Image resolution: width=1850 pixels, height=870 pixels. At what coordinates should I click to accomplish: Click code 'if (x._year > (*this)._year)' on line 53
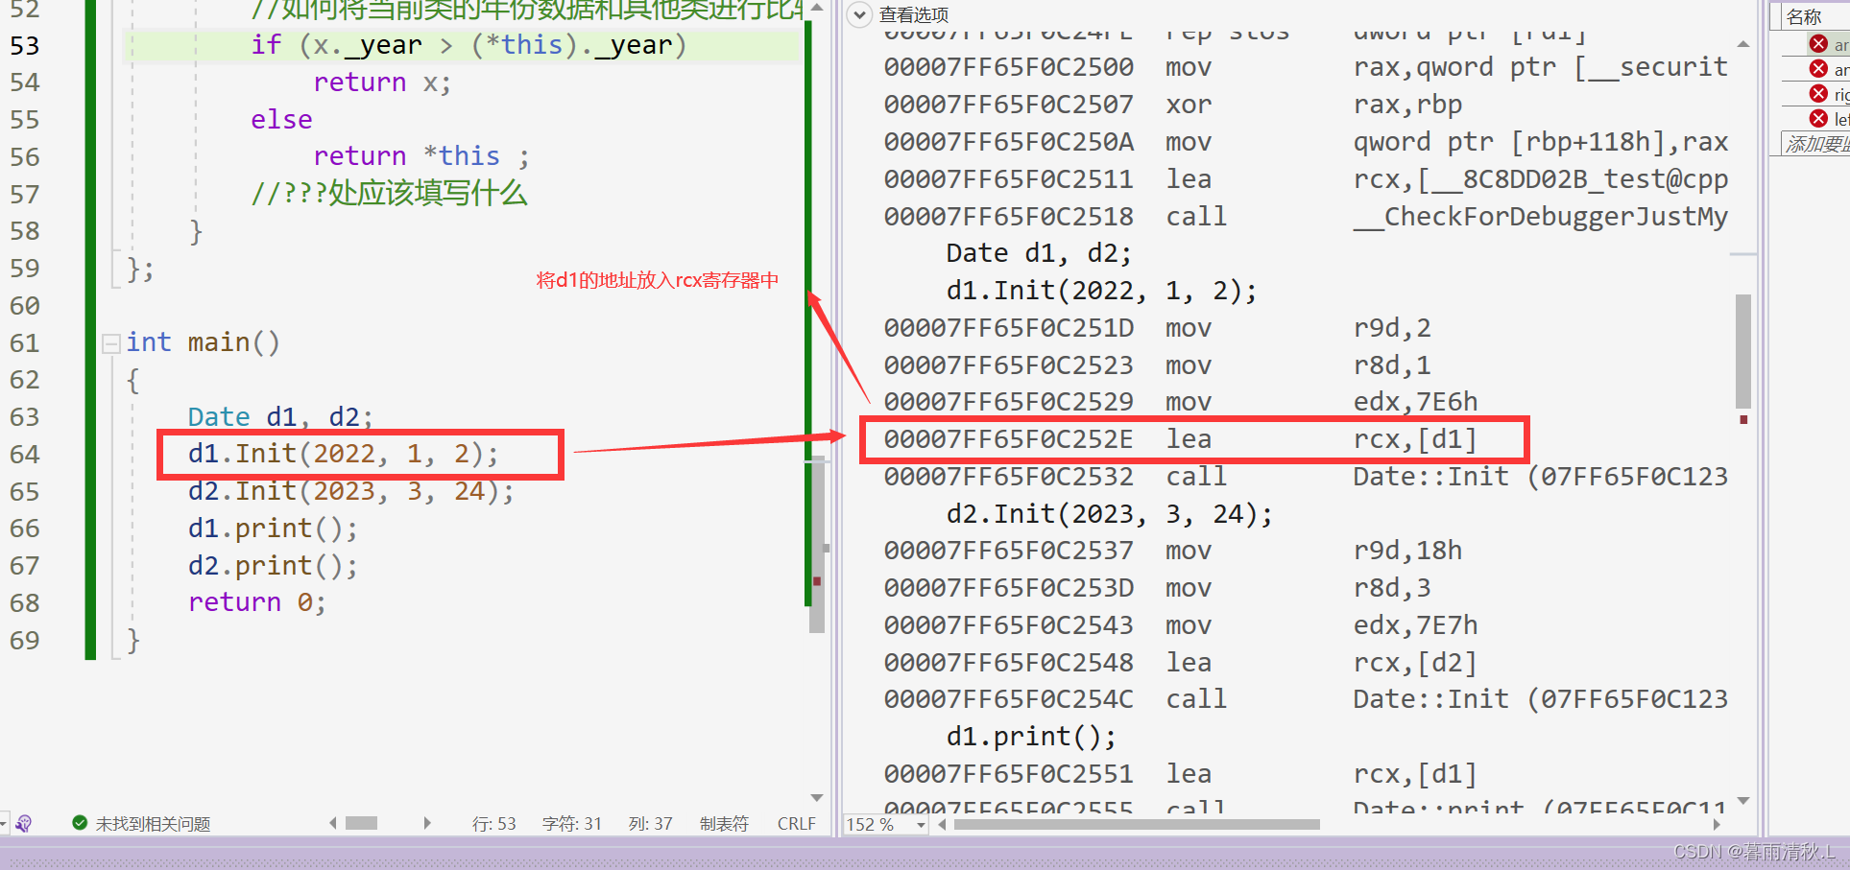point(469,45)
